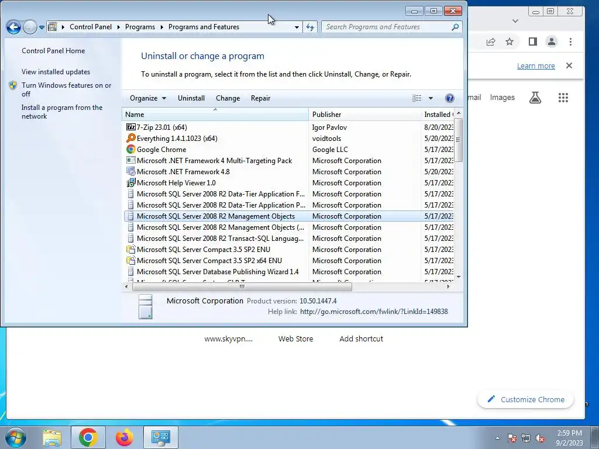Image resolution: width=599 pixels, height=449 pixels.
Task: Select the 7-Zip 23.01 (x64) icon
Action: pyautogui.click(x=130, y=127)
